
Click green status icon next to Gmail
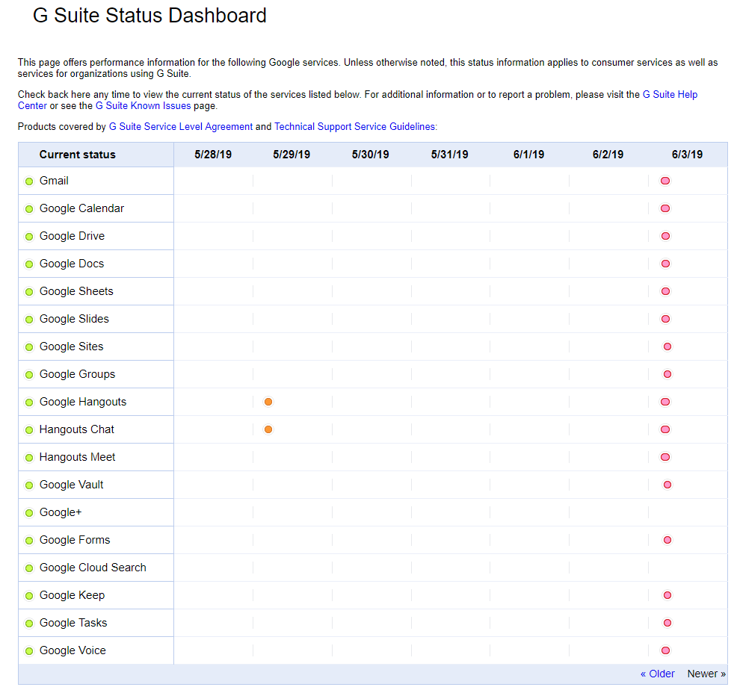(29, 181)
